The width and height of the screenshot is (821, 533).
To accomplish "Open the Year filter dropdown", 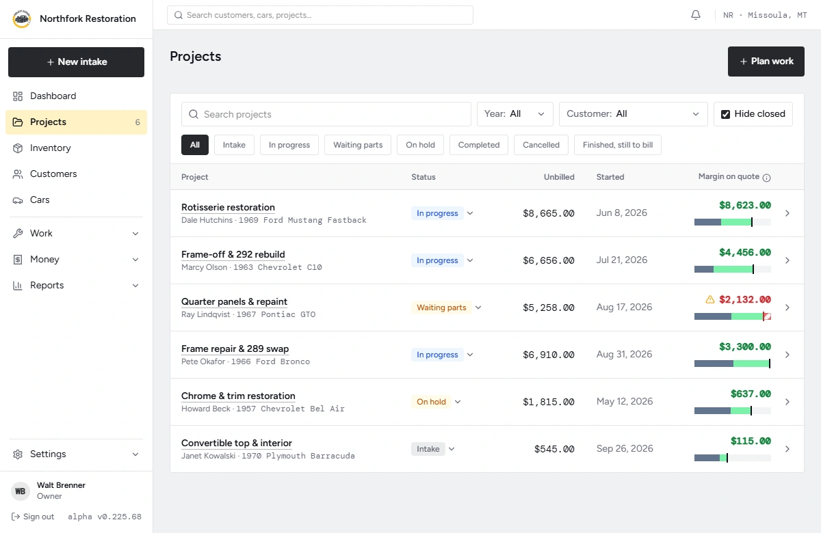I will click(515, 114).
